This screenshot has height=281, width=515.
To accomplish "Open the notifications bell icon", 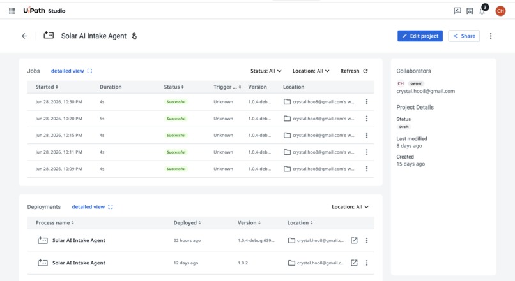I will coord(482,12).
